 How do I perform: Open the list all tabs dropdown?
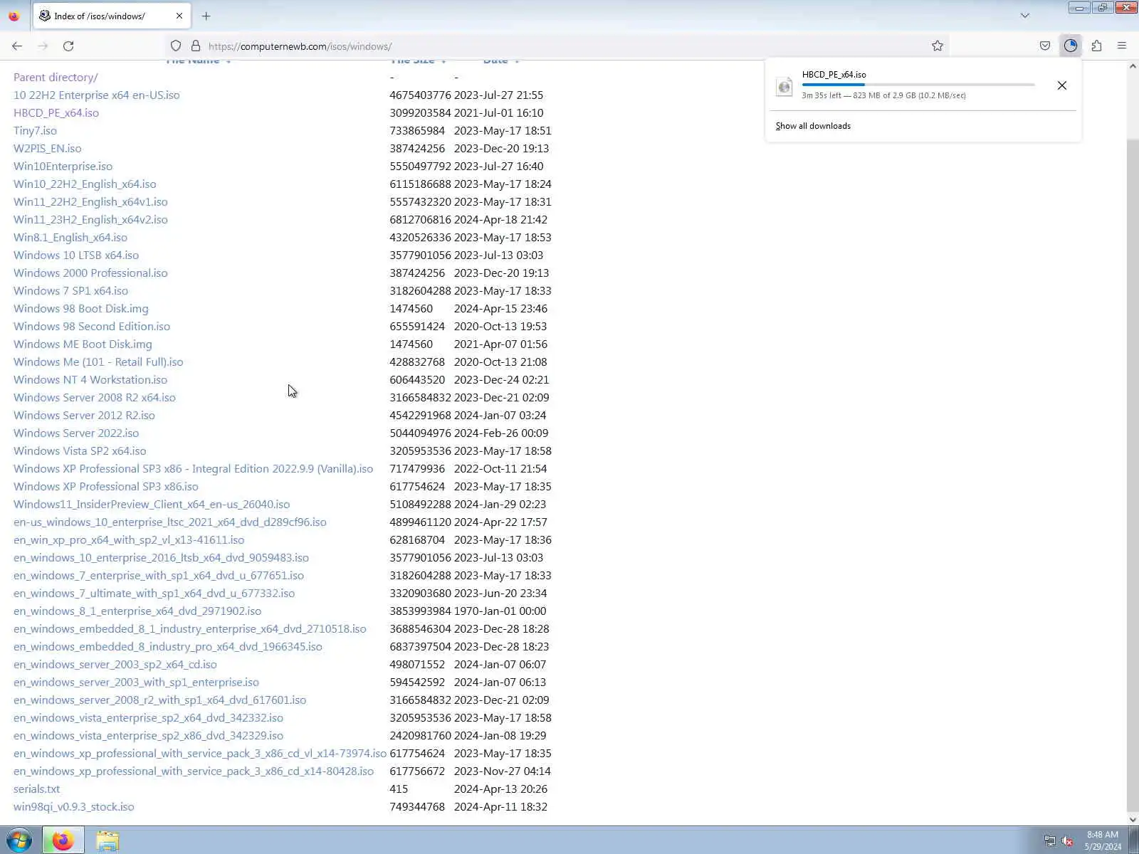(1025, 16)
